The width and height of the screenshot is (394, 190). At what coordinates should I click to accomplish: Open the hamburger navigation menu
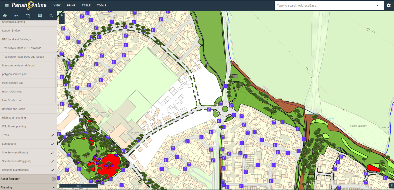(7, 5)
